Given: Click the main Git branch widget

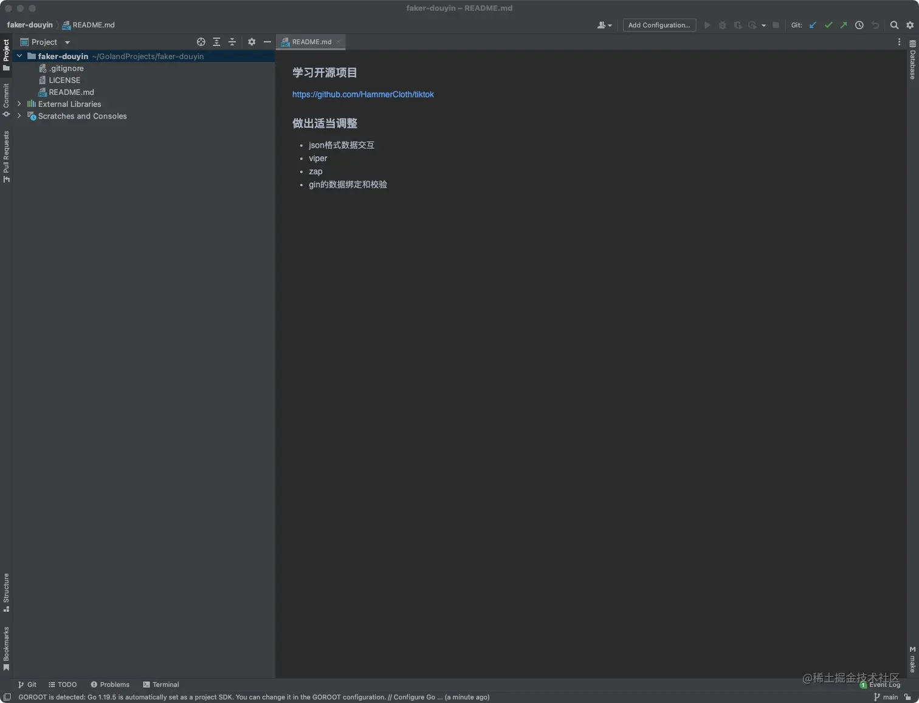Looking at the screenshot, I should pyautogui.click(x=886, y=697).
